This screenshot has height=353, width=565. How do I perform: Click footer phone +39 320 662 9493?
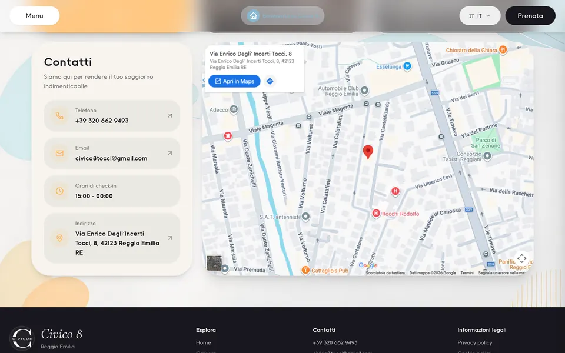tap(335, 342)
